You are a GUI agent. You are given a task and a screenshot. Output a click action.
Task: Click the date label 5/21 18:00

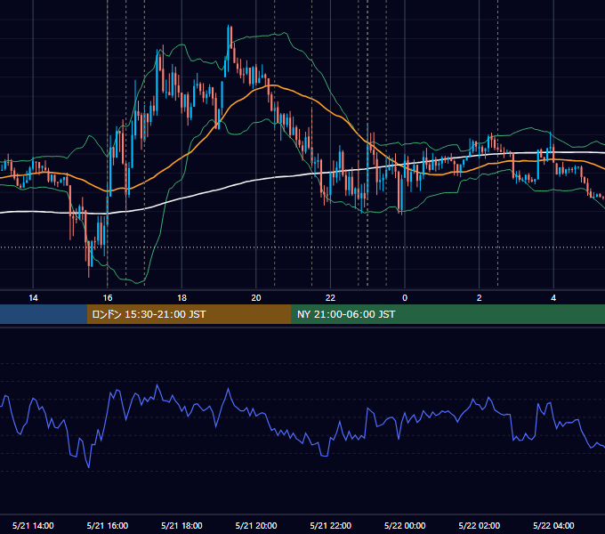pos(181,525)
